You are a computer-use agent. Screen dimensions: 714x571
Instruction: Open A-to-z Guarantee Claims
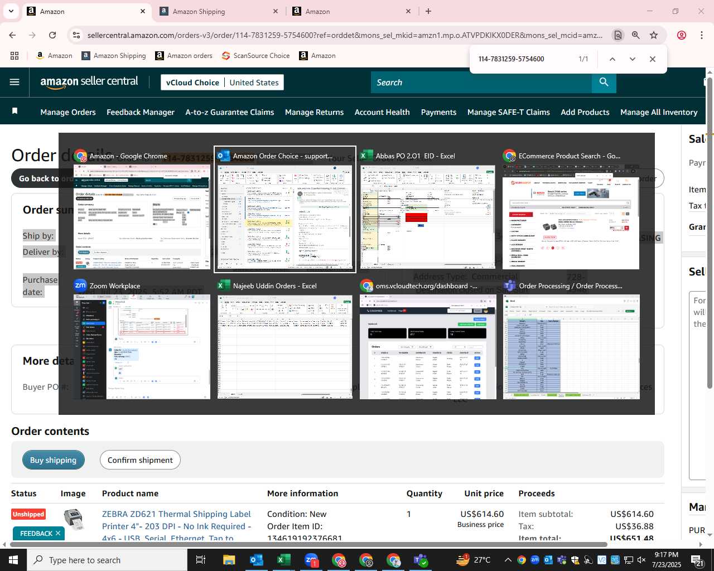(x=230, y=112)
